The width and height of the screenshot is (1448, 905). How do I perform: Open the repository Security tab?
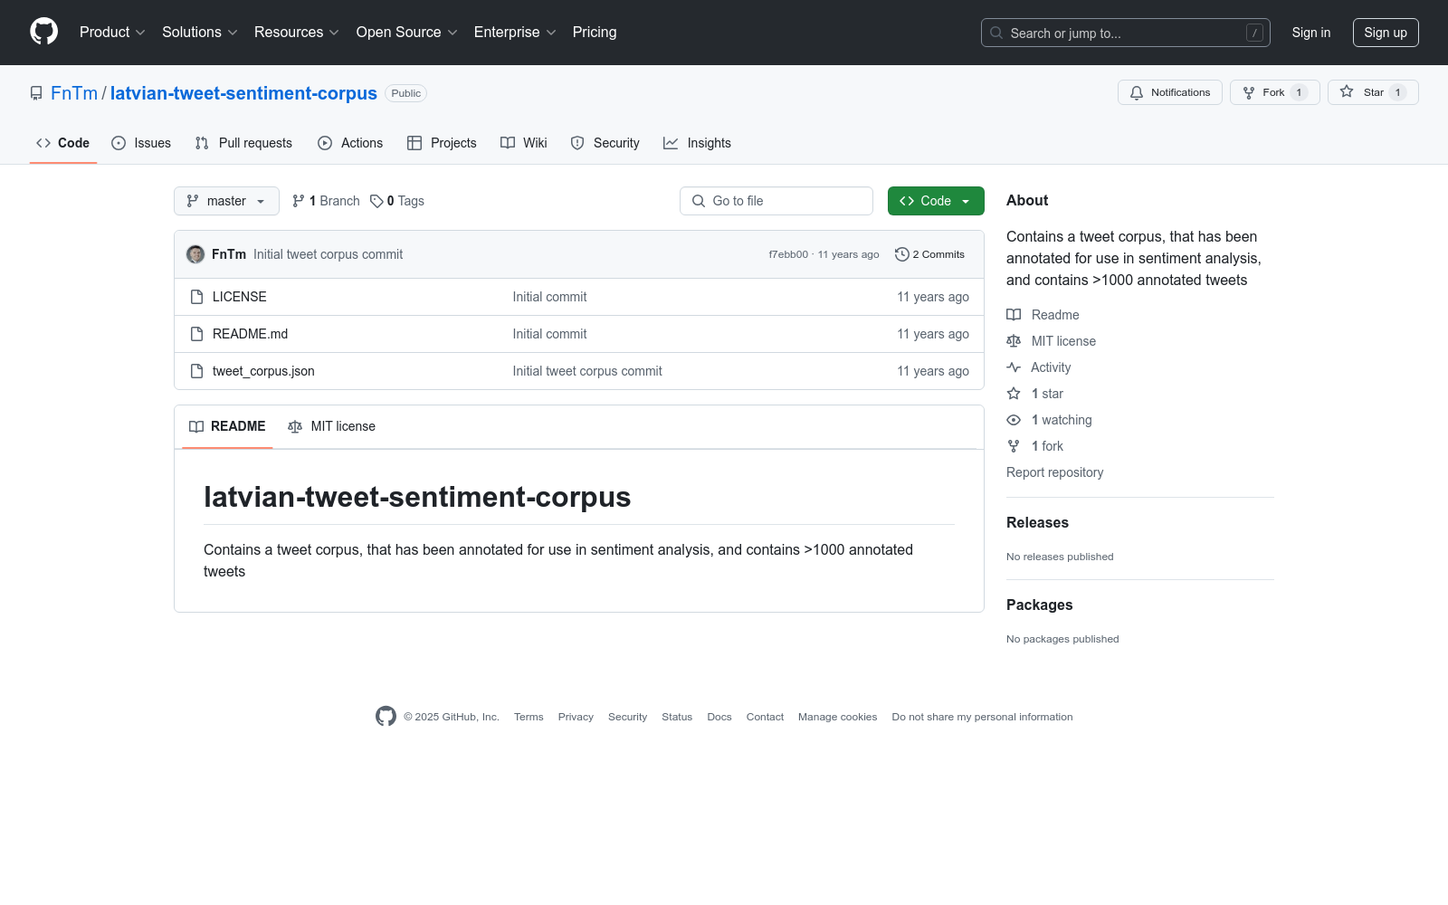[x=605, y=143]
